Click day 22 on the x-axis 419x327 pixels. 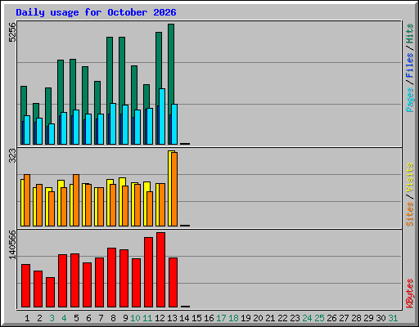pyautogui.click(x=282, y=318)
